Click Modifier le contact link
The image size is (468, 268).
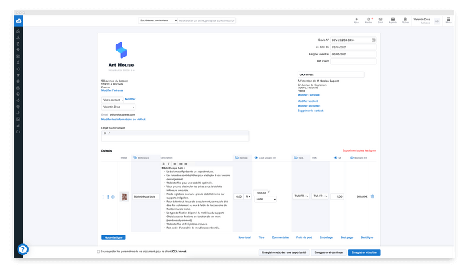click(309, 106)
